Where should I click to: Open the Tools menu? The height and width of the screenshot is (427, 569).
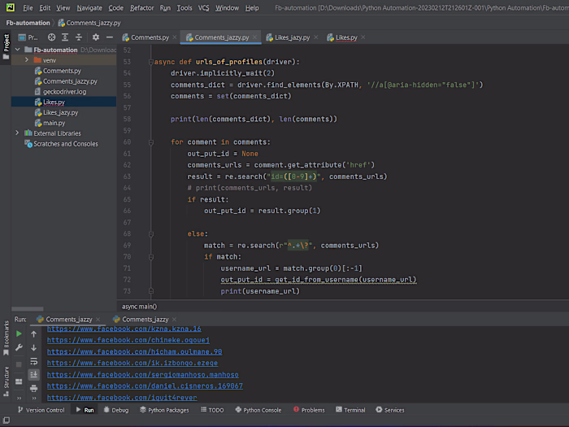(x=185, y=7)
